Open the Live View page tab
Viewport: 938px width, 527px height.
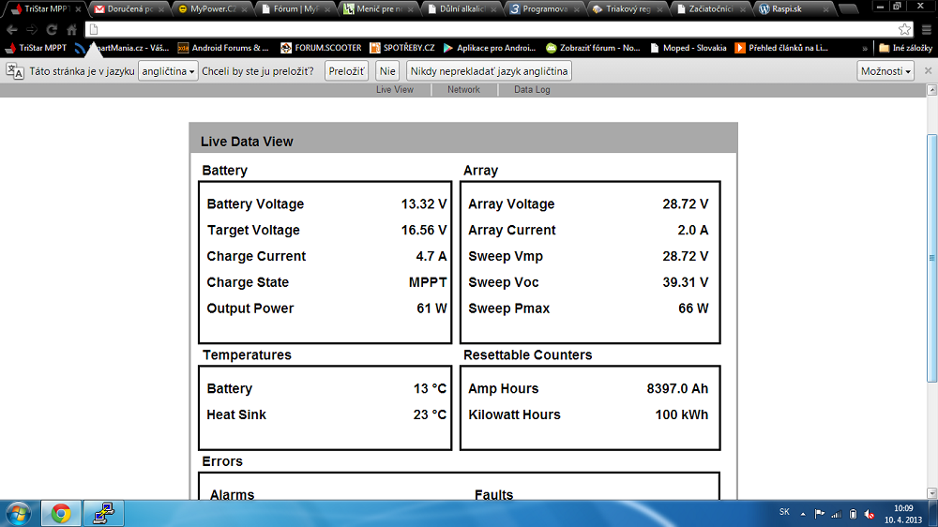(x=395, y=90)
